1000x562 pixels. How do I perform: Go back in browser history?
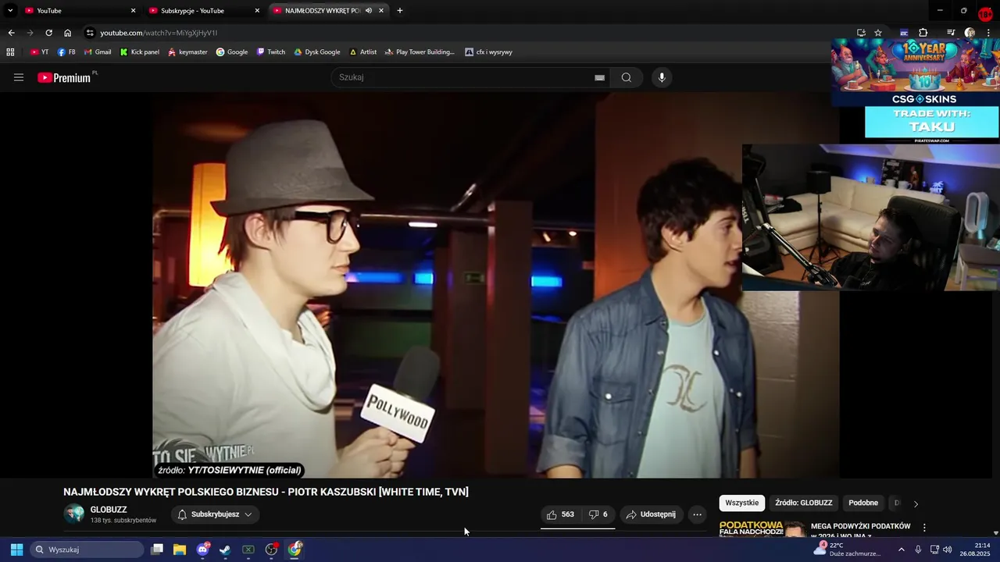(11, 33)
